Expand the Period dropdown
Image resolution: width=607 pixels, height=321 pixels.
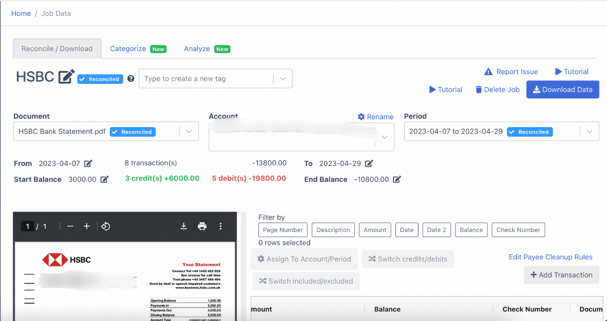[589, 132]
